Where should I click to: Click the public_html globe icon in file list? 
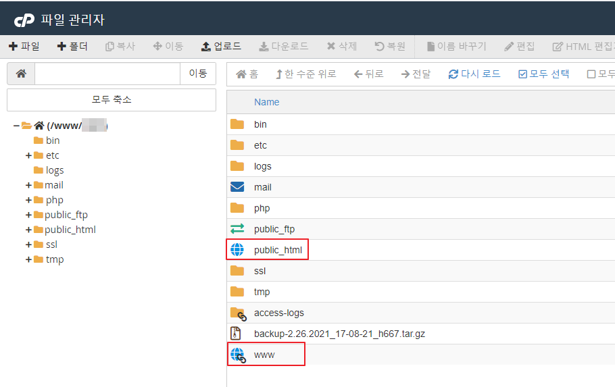coord(237,250)
